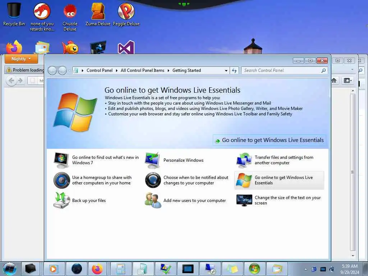The image size is (368, 276).
Task: Select the Peggle Deluxe desktop icon
Action: point(126,14)
